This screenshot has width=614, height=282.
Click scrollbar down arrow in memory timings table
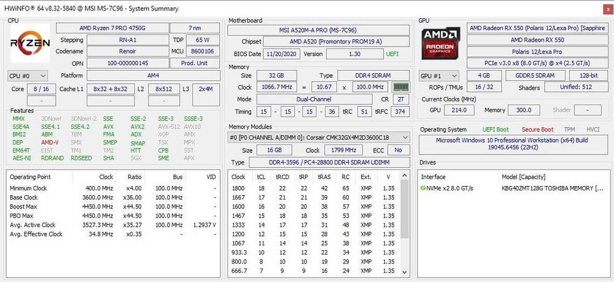405,272
